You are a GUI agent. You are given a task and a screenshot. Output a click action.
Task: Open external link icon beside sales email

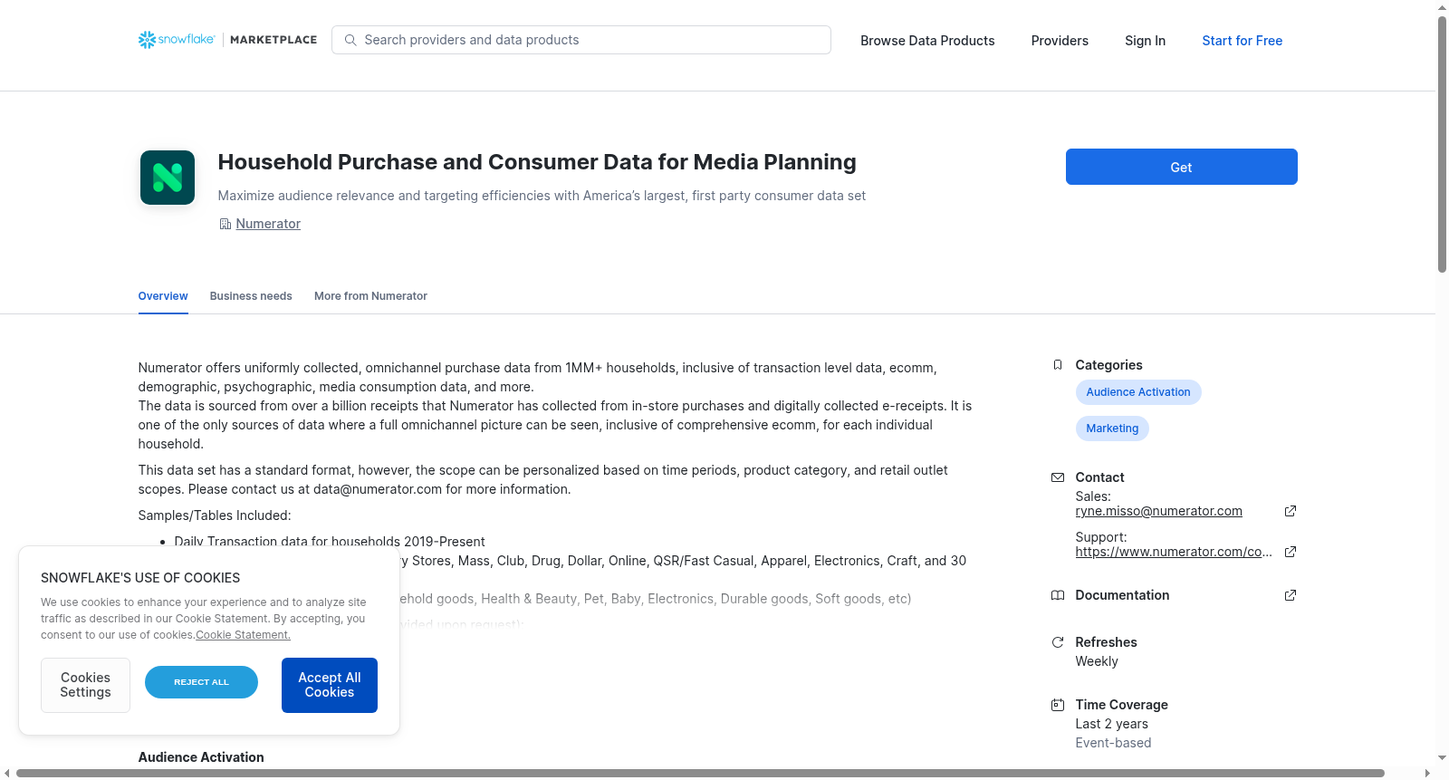click(x=1291, y=511)
